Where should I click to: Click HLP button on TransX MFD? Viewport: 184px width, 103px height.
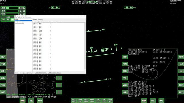tap(125, 57)
